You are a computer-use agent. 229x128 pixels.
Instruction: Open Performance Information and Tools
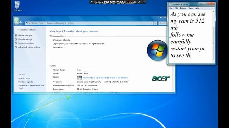31,87
